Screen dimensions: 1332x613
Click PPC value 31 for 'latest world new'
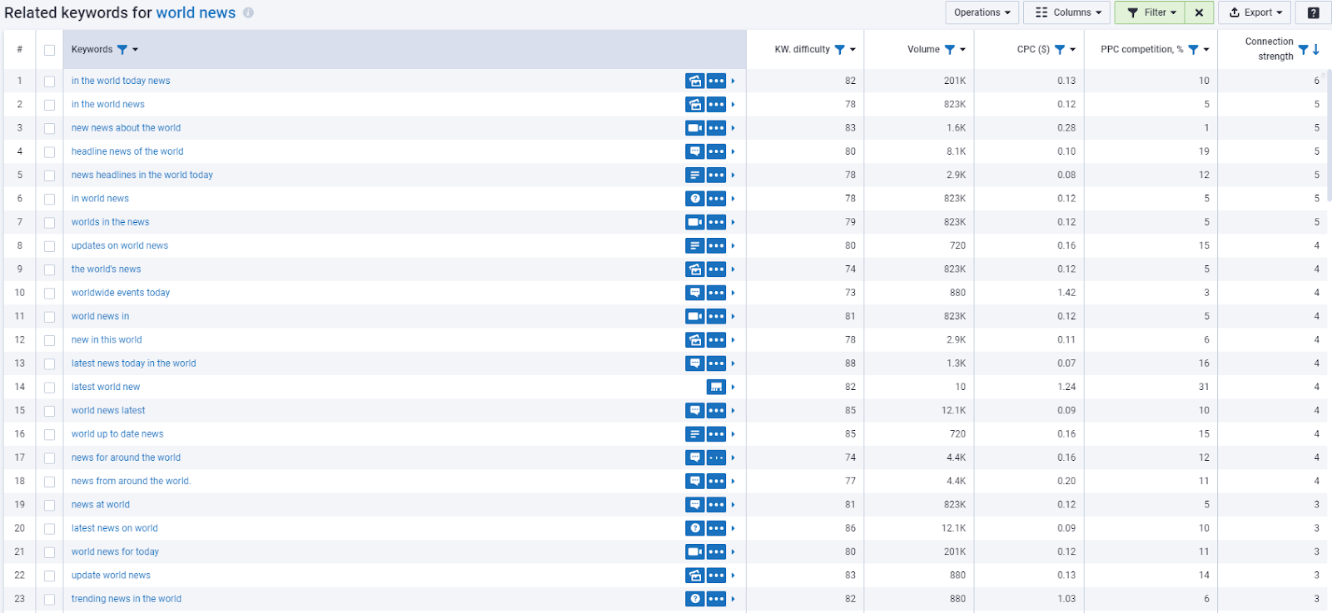tap(1204, 387)
